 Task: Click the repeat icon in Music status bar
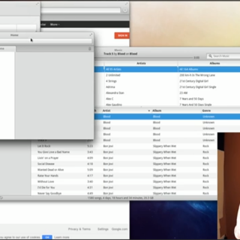(1, 198)
